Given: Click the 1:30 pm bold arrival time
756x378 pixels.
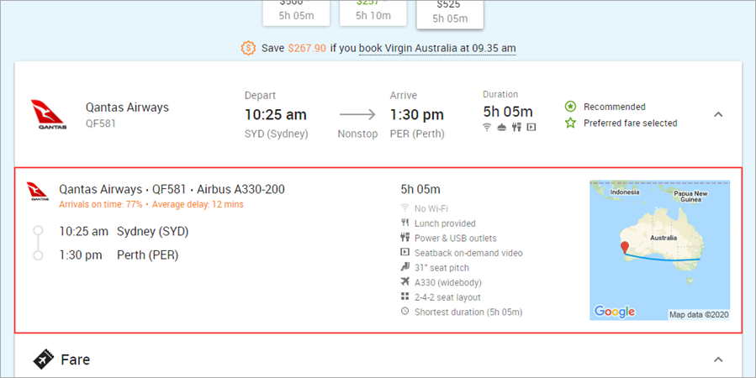Looking at the screenshot, I should pyautogui.click(x=416, y=114).
